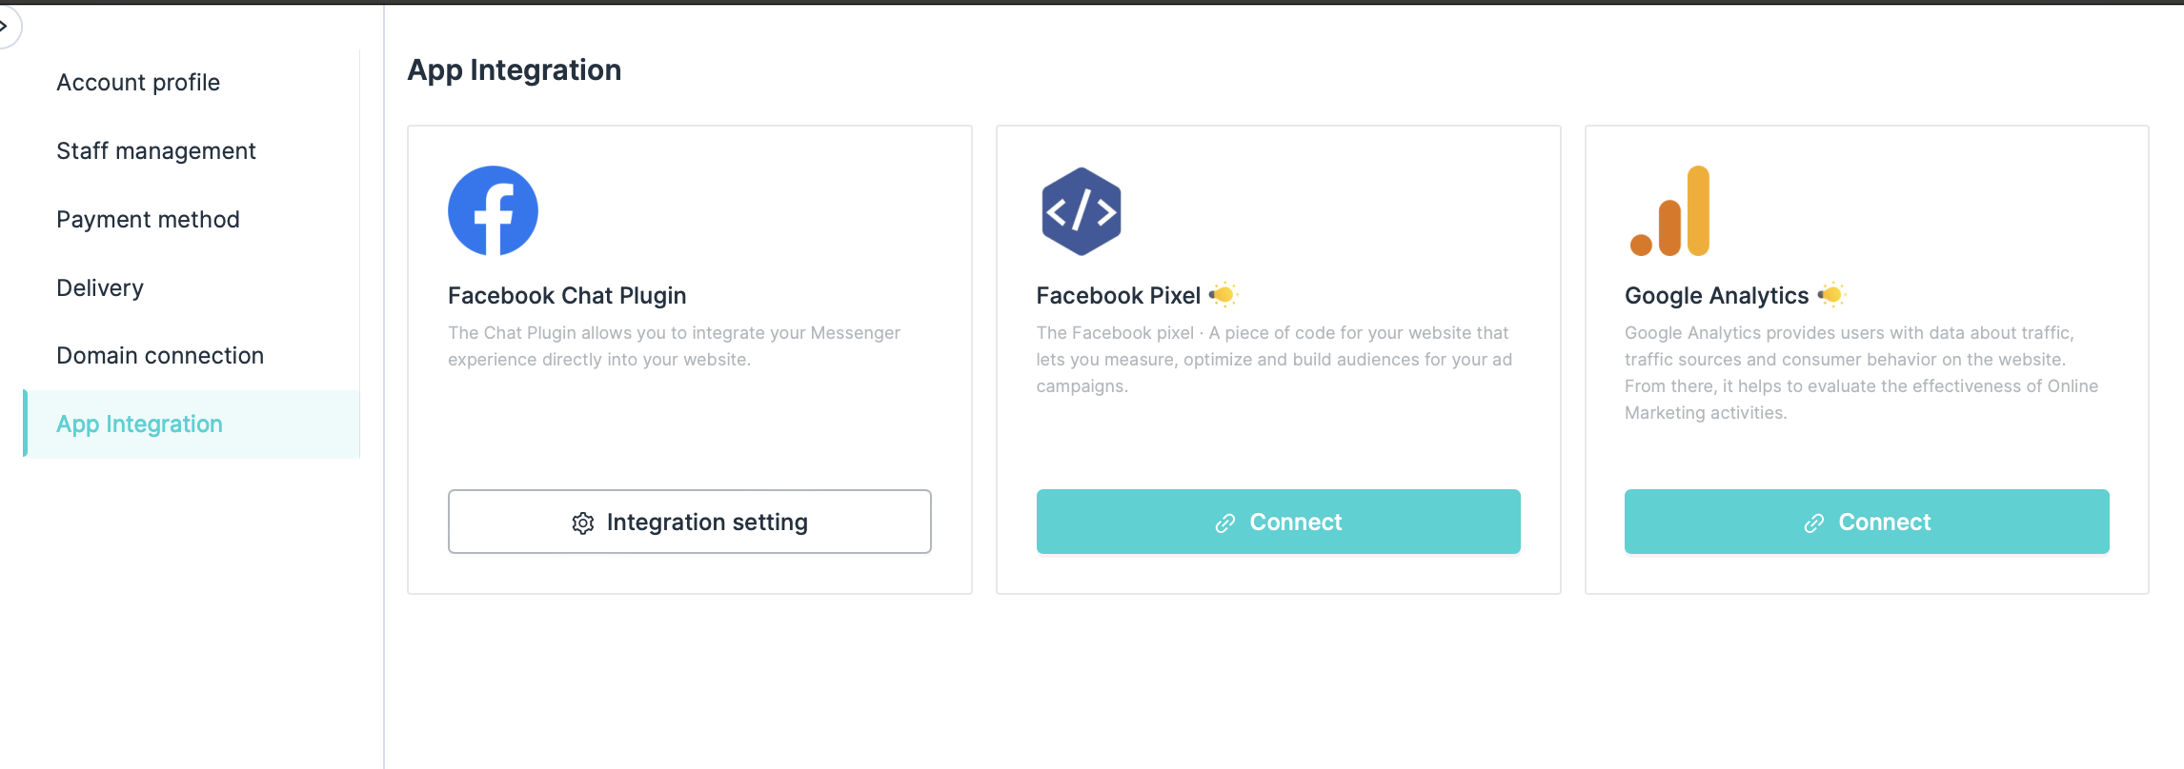Viewport: 2184px width, 769px height.
Task: Click the link icon in Google Analytics Connect
Action: (x=1814, y=523)
